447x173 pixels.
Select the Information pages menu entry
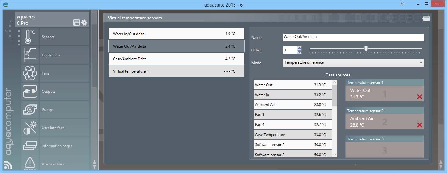64,146
